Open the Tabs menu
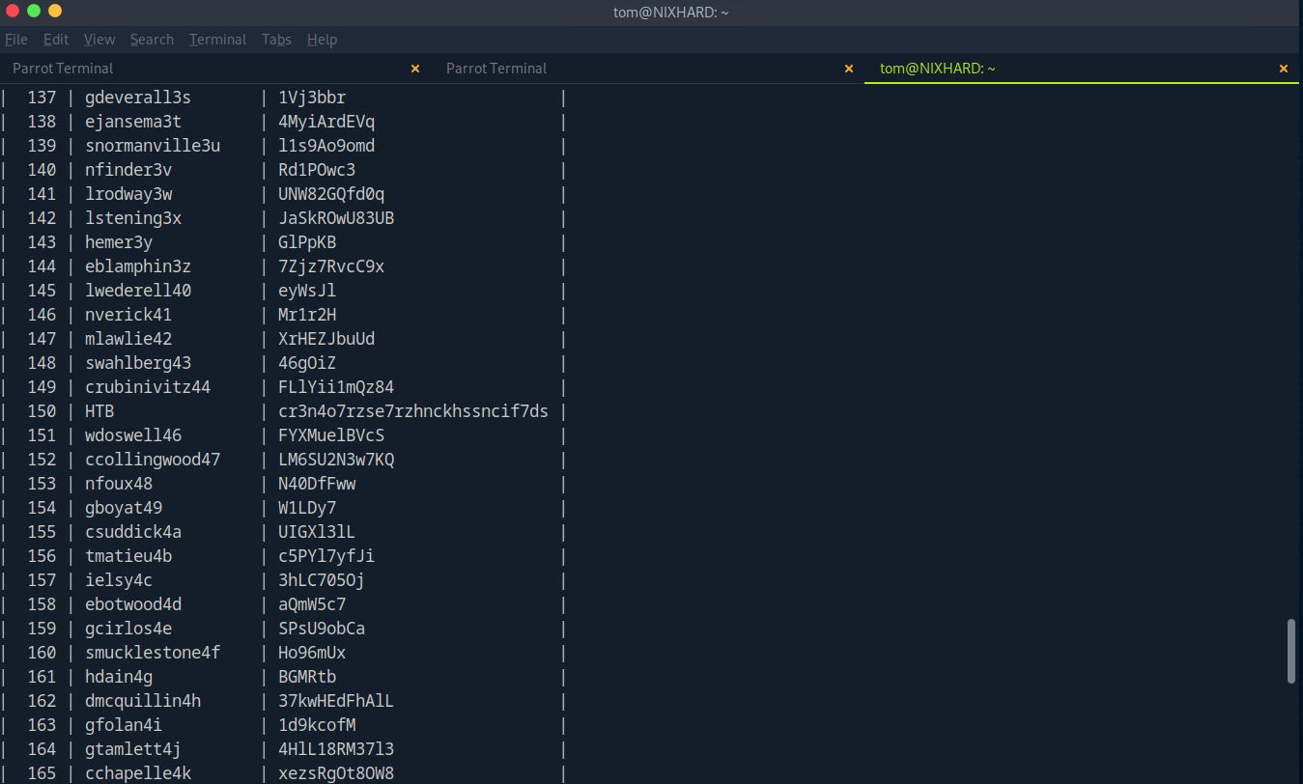This screenshot has width=1303, height=784. tap(276, 40)
